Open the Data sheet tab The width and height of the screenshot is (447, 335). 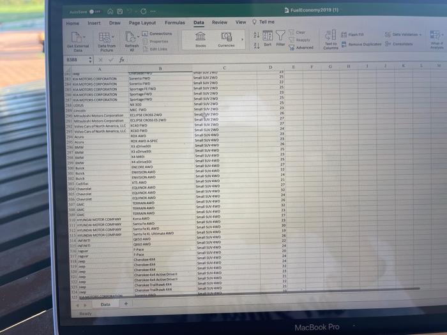tap(105, 304)
